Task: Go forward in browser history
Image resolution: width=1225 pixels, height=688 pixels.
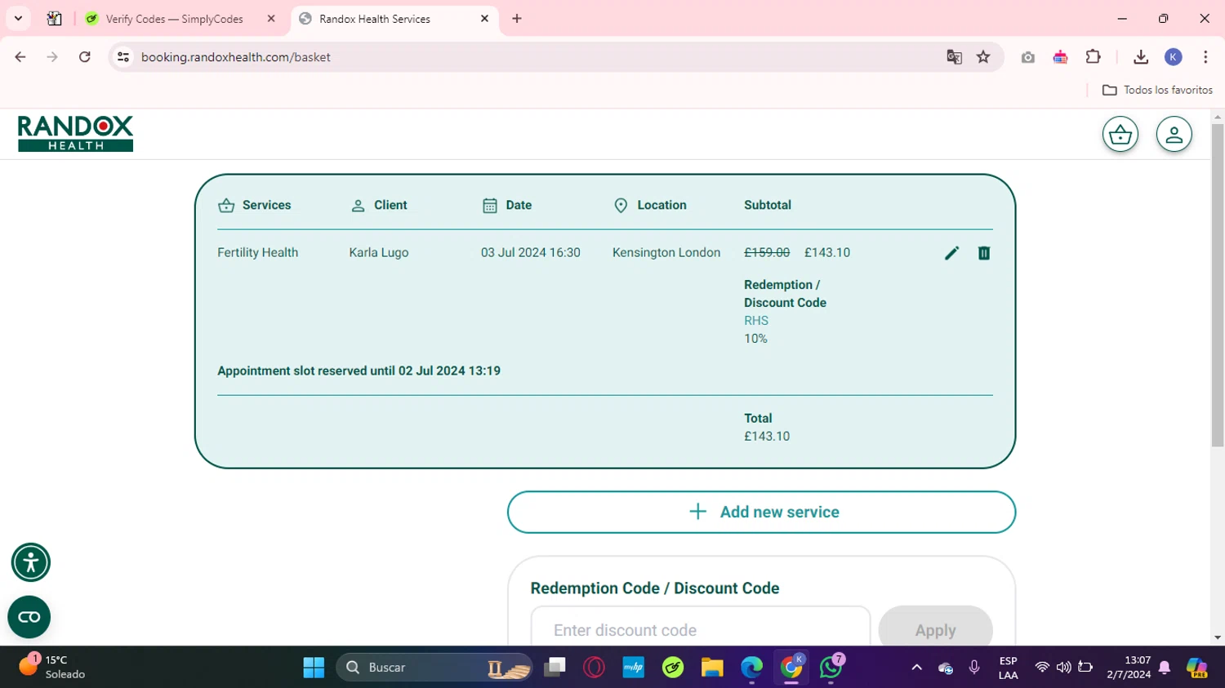Action: tap(52, 57)
